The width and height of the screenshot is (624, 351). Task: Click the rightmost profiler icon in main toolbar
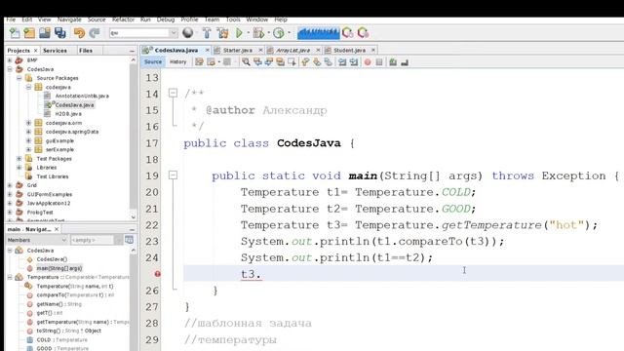point(363,33)
